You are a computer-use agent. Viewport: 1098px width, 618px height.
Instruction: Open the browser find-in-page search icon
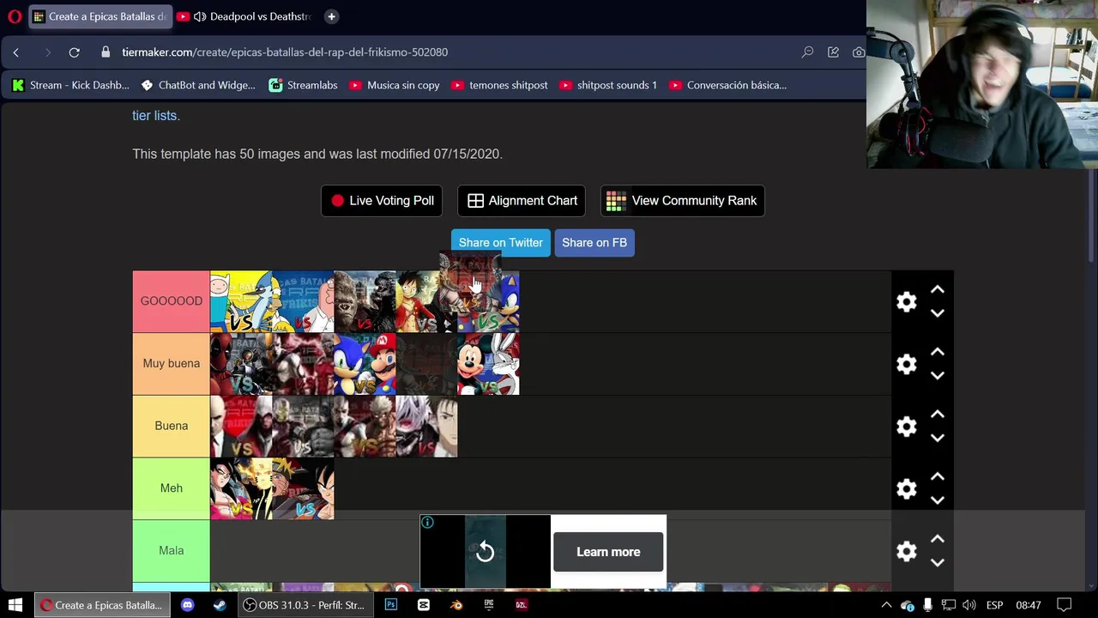tap(807, 52)
